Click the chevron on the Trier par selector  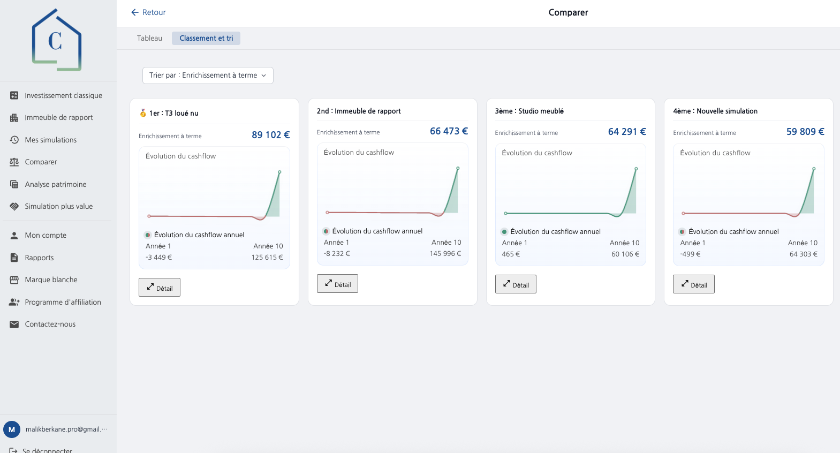point(264,76)
